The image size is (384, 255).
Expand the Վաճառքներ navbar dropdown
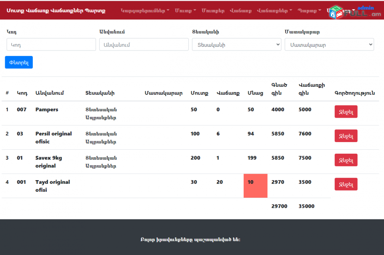(x=274, y=10)
